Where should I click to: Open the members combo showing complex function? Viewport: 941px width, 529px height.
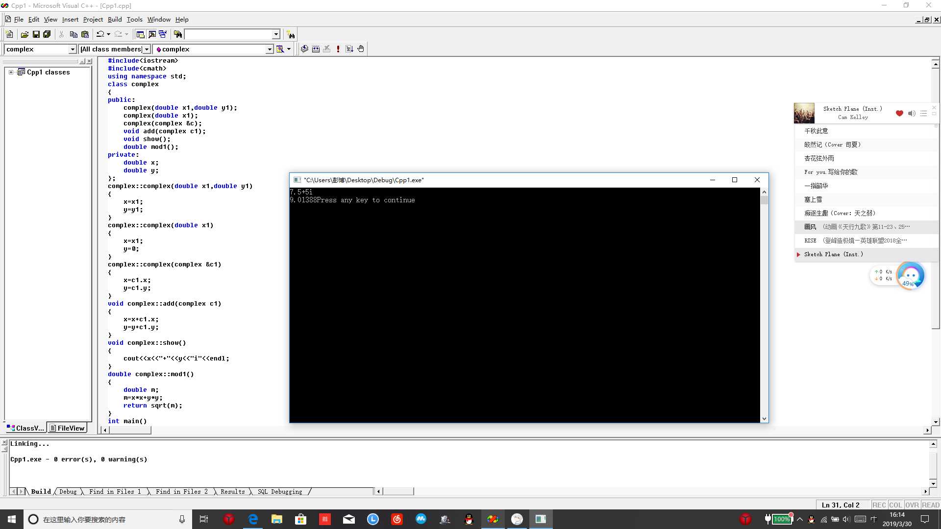point(213,49)
